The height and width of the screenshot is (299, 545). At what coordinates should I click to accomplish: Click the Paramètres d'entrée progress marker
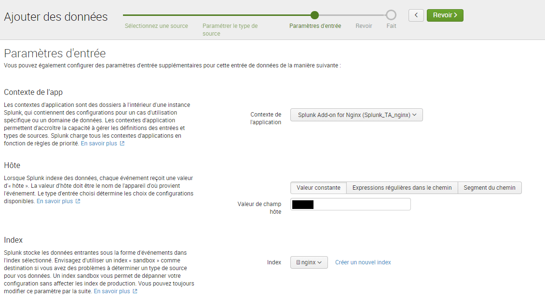tap(314, 15)
